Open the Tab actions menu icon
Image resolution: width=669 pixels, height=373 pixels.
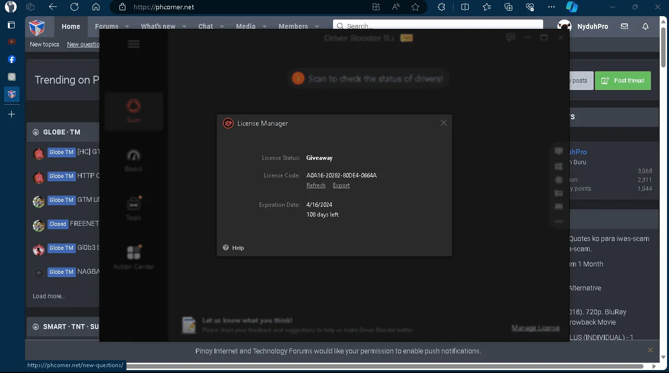[11, 25]
